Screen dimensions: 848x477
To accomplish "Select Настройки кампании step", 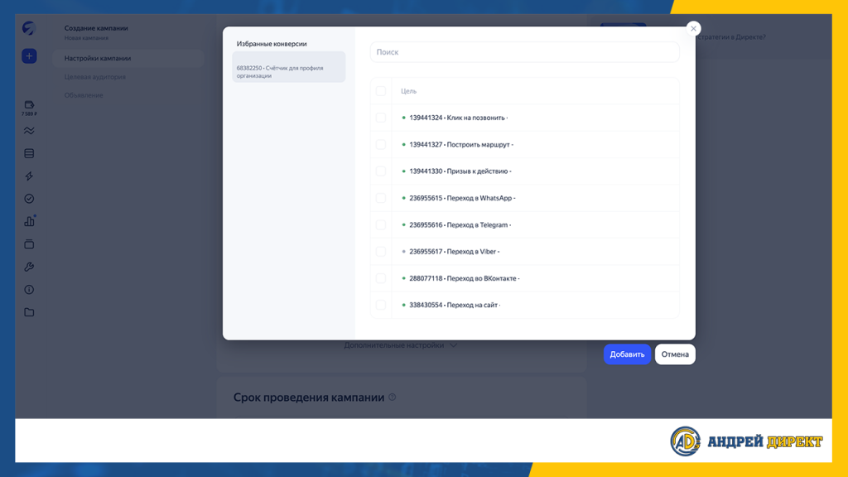I will (x=128, y=59).
